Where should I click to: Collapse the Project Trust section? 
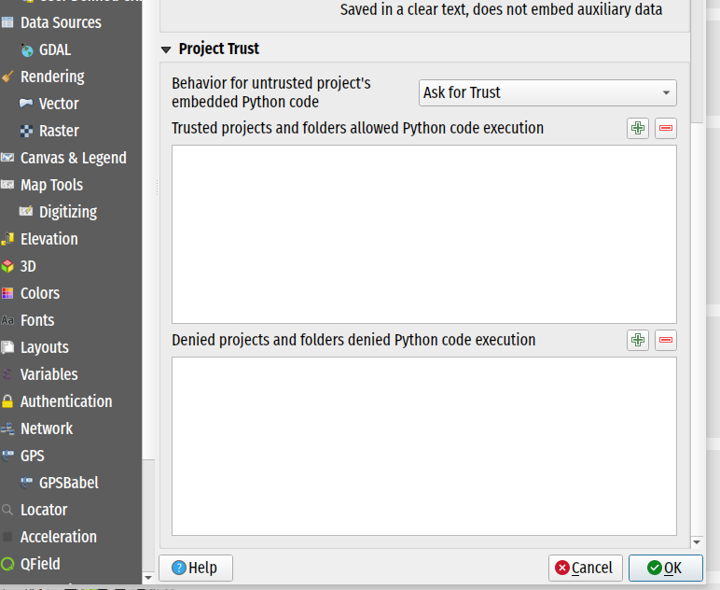[167, 49]
